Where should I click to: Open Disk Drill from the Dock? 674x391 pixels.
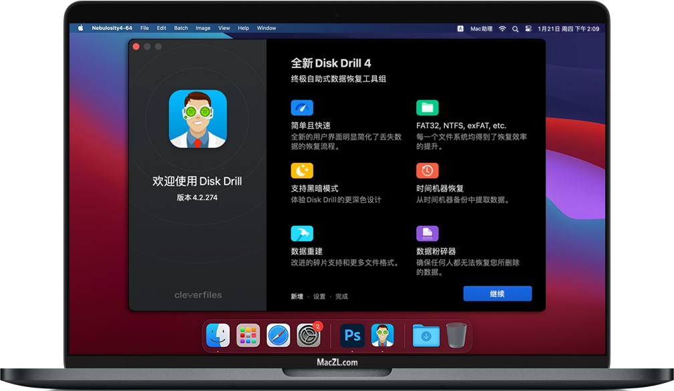[x=383, y=335]
